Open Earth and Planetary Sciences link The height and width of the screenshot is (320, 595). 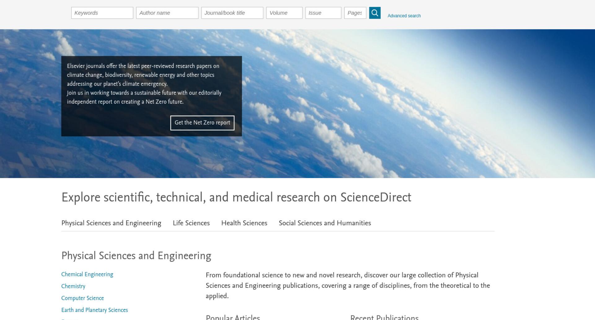click(x=95, y=310)
